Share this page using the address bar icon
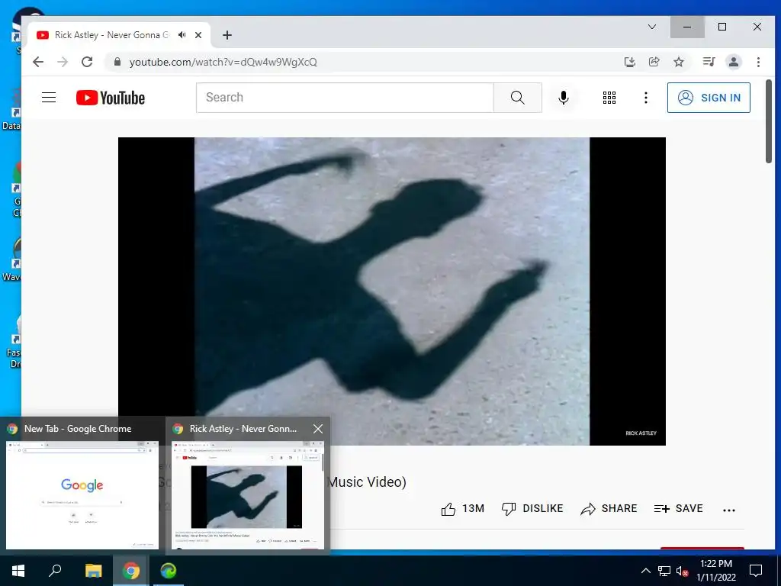Image resolution: width=781 pixels, height=586 pixels. click(654, 62)
